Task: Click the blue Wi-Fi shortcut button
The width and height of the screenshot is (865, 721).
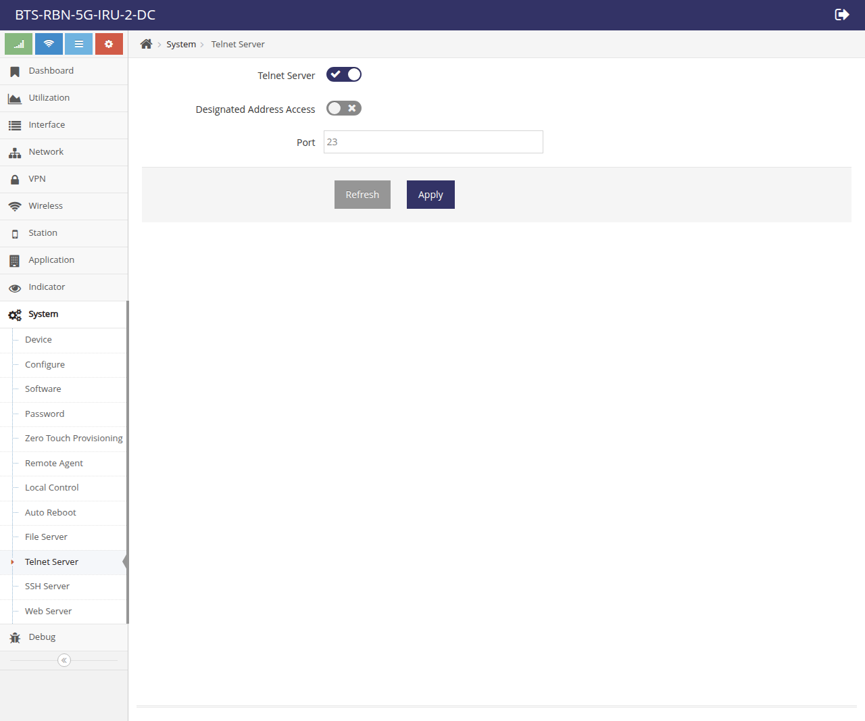Action: click(49, 44)
